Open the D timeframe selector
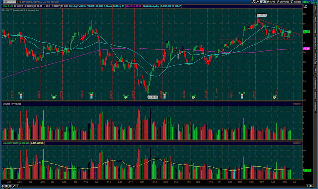The width and height of the screenshot is (318, 189). 263,2
